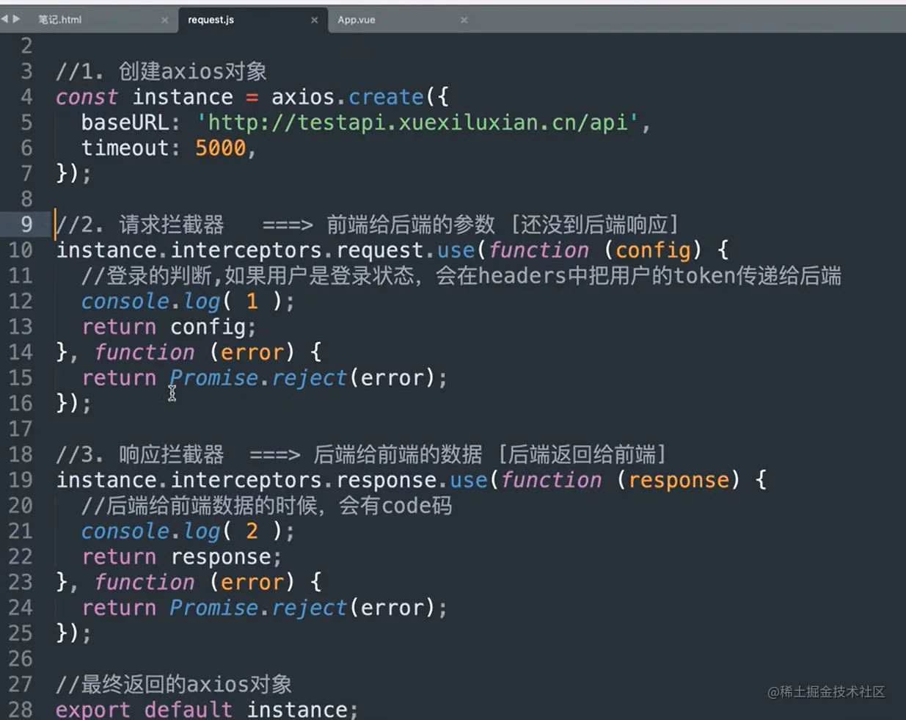Close the 笔记.html tab
Screen dimensions: 906x720
[164, 21]
